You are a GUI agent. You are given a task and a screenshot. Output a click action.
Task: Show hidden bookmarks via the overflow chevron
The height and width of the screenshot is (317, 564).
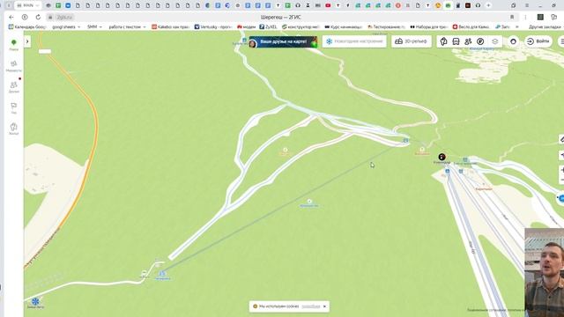[x=517, y=27]
